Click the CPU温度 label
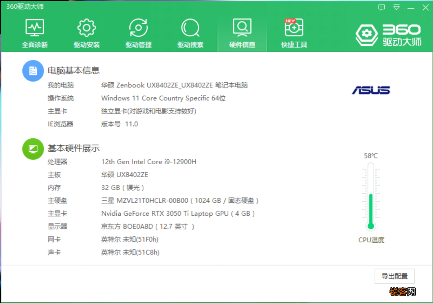433x303 pixels. point(371,240)
